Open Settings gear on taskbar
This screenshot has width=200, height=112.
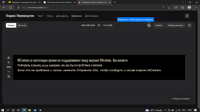(40, 110)
